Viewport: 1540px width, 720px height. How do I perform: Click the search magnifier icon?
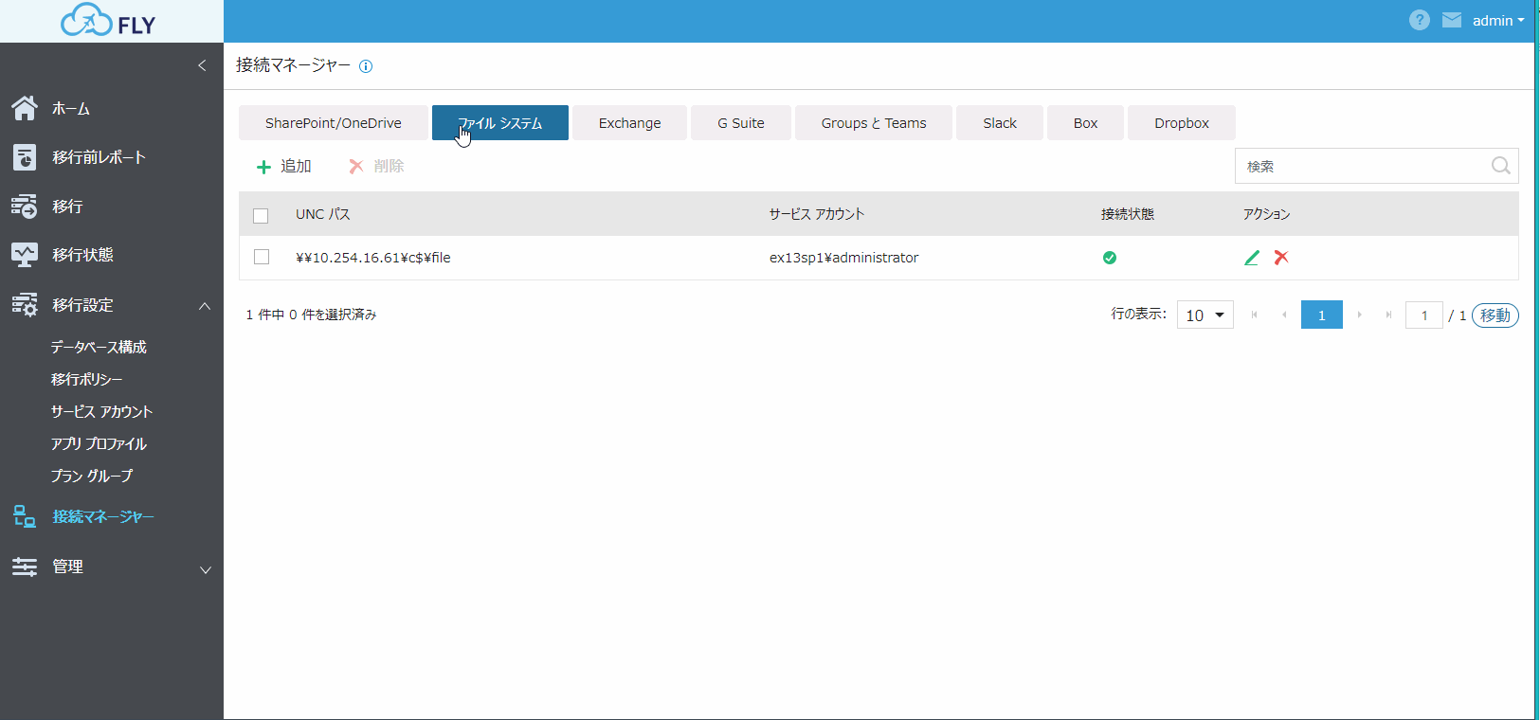[x=1500, y=166]
